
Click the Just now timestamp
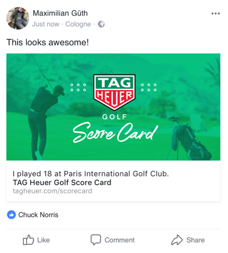click(x=46, y=24)
